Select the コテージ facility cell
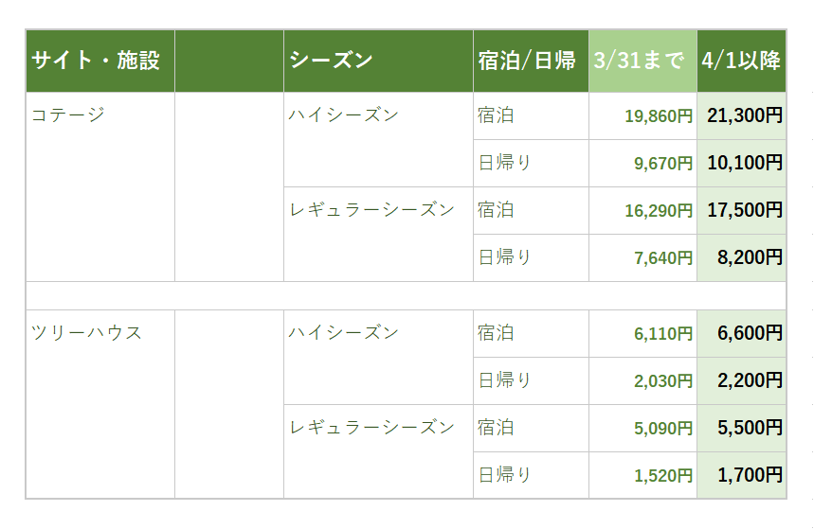The width and height of the screenshot is (814, 529). tap(68, 115)
